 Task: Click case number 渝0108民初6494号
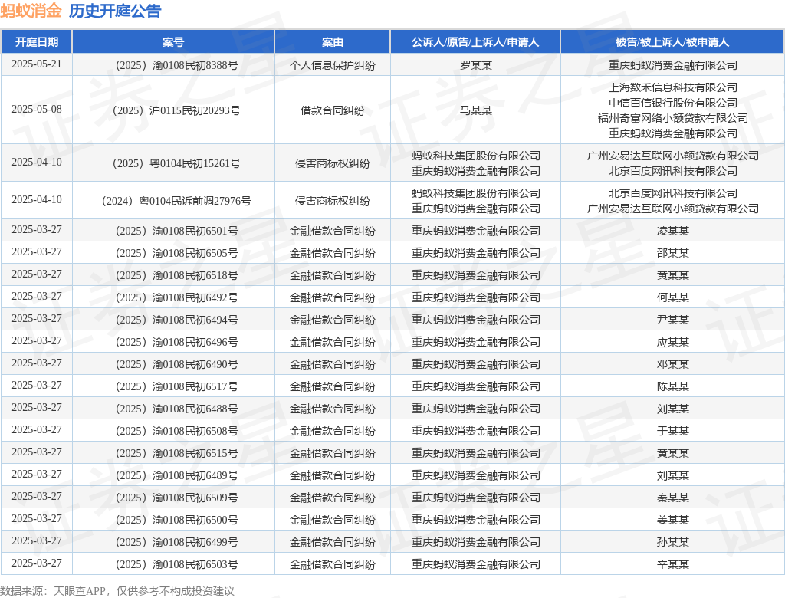(177, 320)
